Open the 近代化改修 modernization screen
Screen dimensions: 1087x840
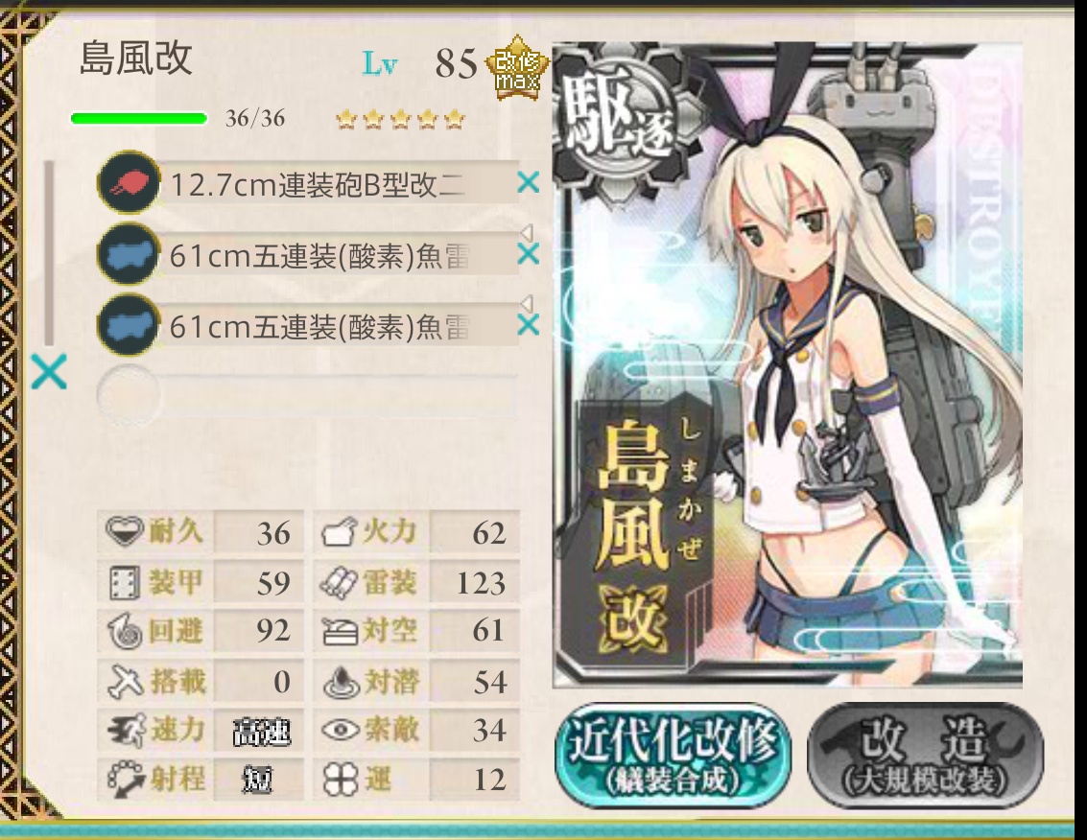[x=673, y=755]
